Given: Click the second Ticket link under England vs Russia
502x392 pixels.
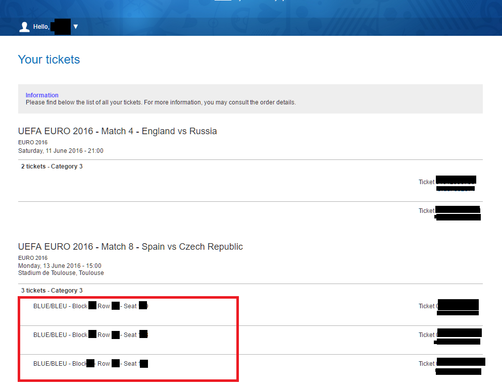Looking at the screenshot, I should click(449, 211).
